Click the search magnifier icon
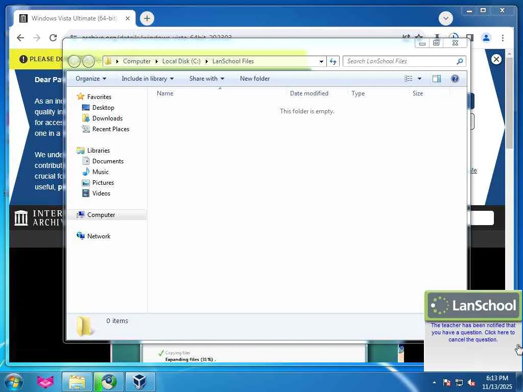Image resolution: width=523 pixels, height=392 pixels. coord(460,61)
